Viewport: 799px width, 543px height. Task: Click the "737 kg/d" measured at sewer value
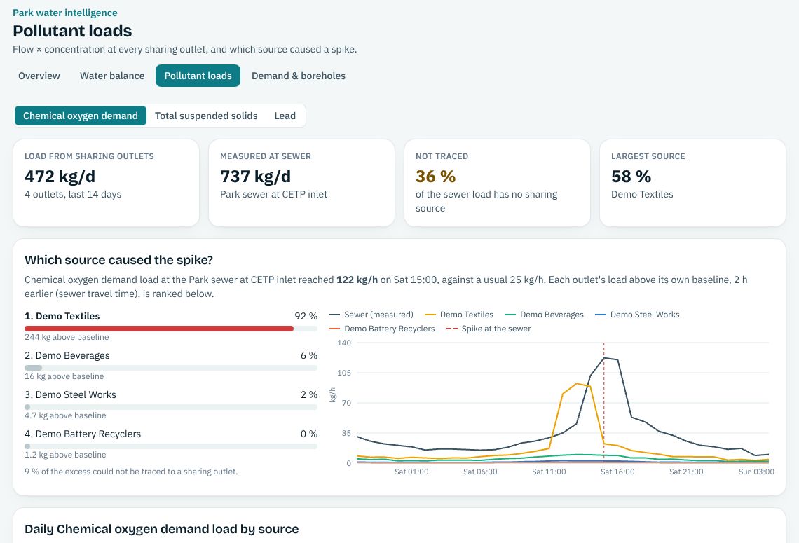(x=255, y=177)
